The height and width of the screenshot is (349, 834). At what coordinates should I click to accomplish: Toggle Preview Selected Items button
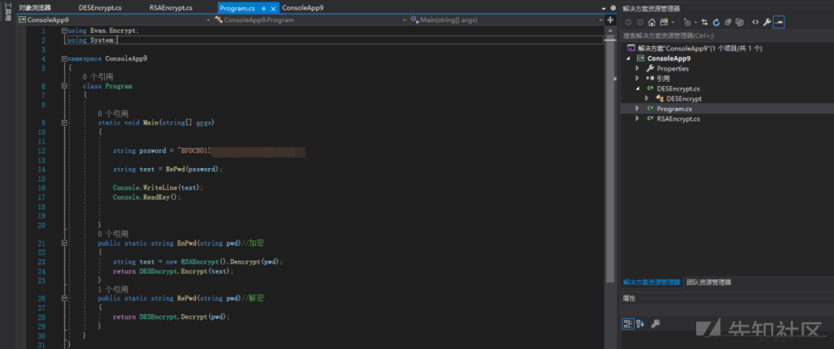(x=779, y=22)
